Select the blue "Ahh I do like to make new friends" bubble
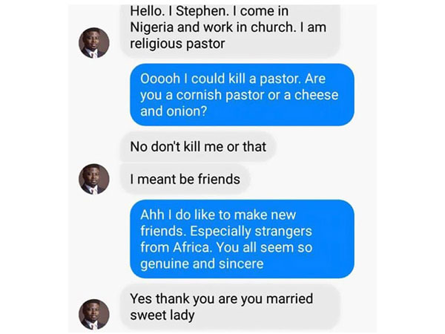This screenshot has width=445, height=334. click(242, 239)
